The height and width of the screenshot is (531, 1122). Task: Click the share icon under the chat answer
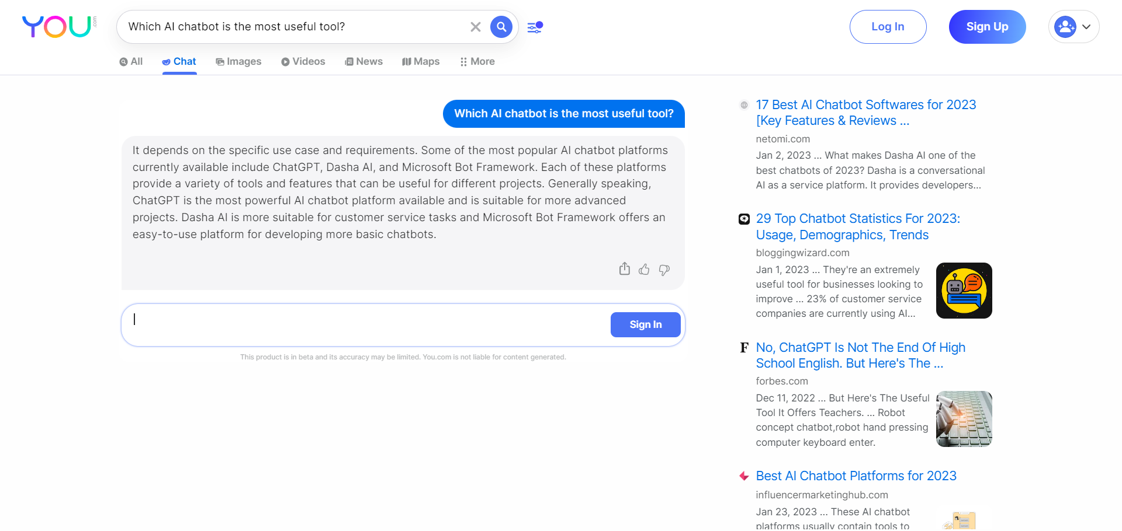[x=625, y=269]
